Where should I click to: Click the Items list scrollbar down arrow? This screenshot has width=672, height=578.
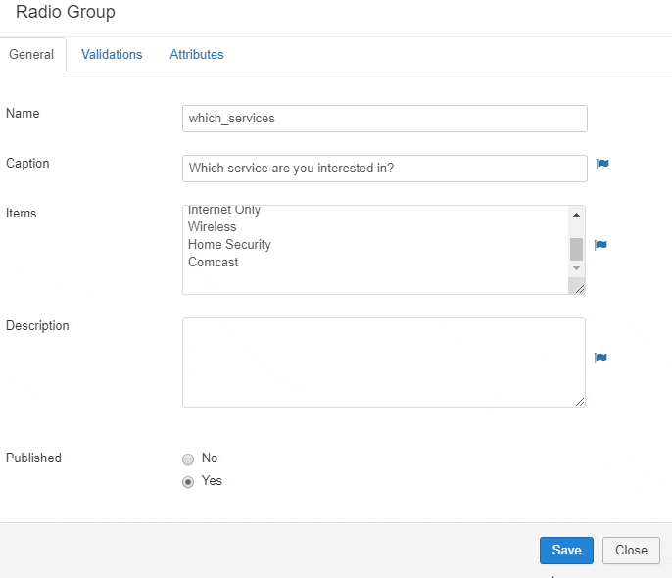coord(576,268)
